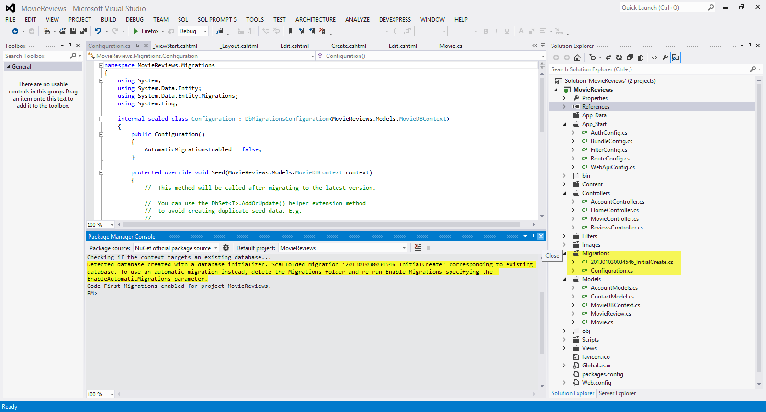Navigate backward using the blue back arrow

pyautogui.click(x=15, y=31)
